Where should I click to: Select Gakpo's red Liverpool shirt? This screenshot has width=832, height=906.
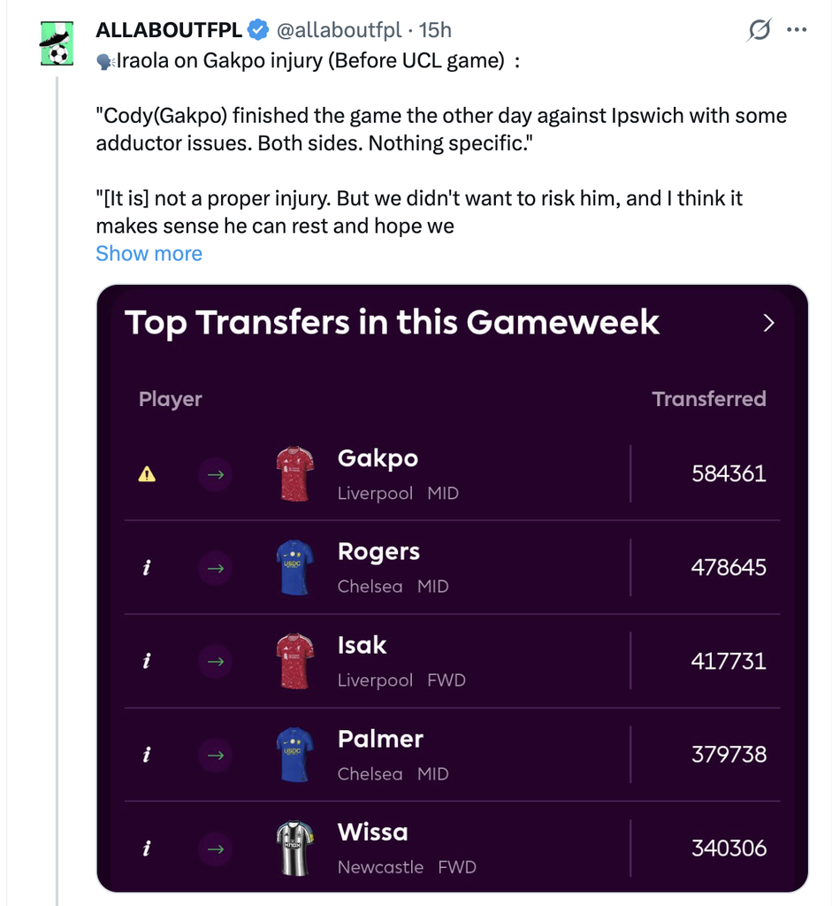pos(295,474)
